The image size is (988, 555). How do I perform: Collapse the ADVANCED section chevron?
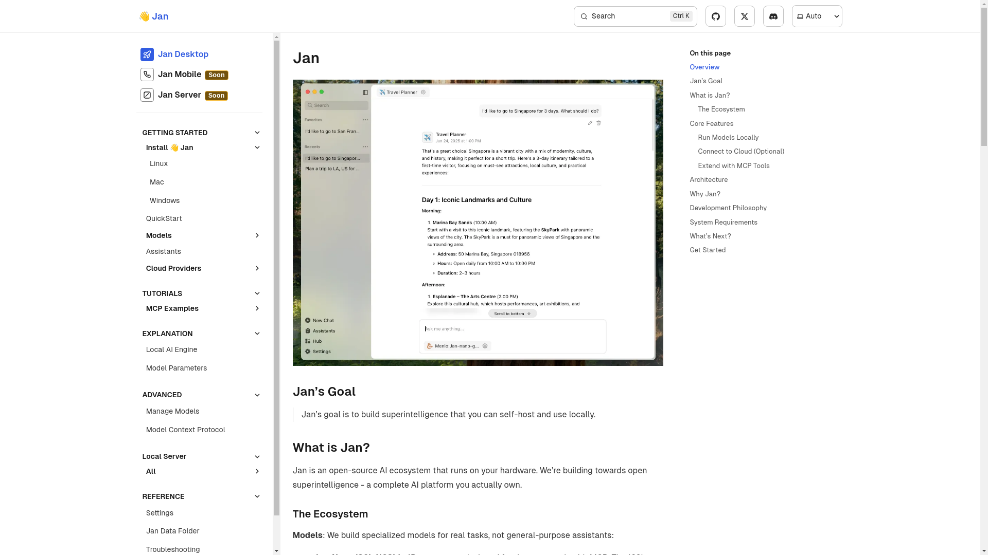(x=257, y=395)
